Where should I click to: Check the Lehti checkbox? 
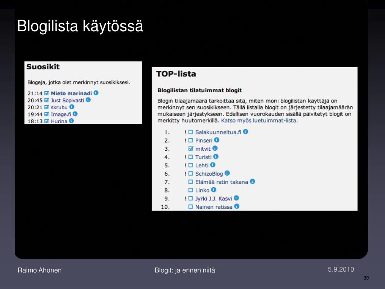(x=190, y=165)
